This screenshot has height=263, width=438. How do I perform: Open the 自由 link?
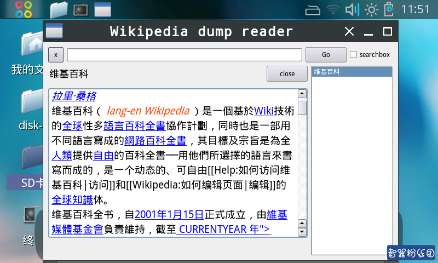tap(103, 156)
